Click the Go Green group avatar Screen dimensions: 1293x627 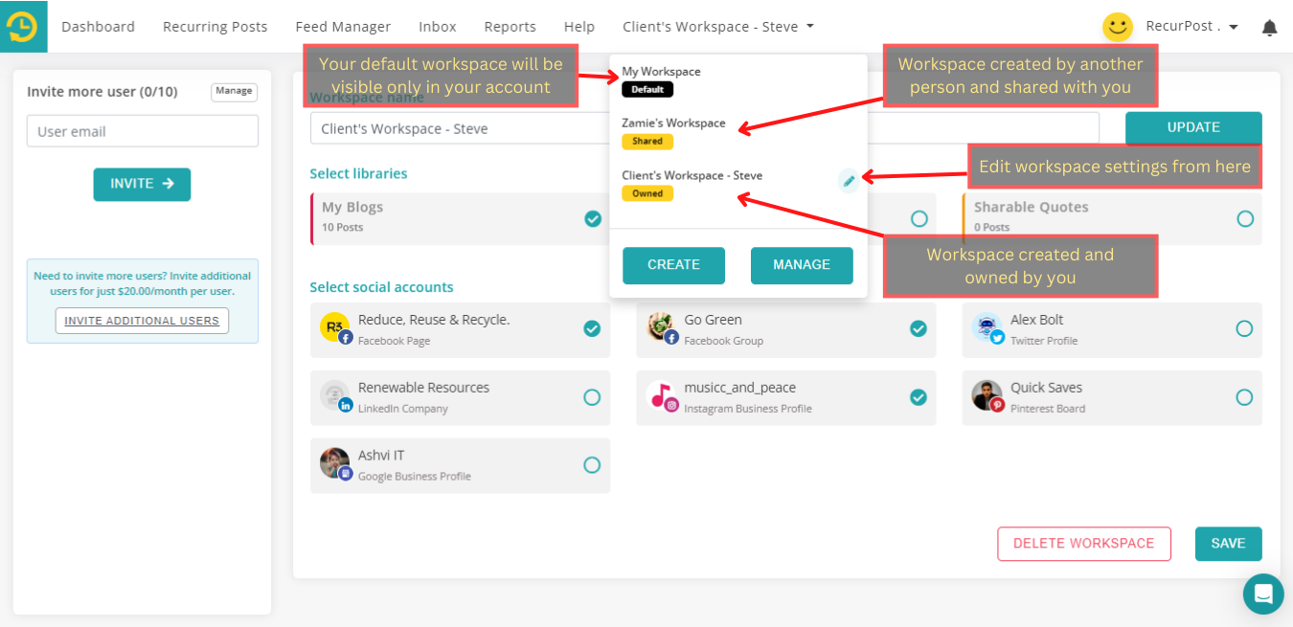(662, 327)
